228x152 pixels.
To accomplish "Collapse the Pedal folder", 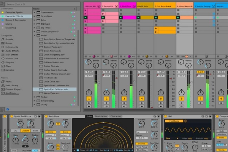I will pos(35,35).
